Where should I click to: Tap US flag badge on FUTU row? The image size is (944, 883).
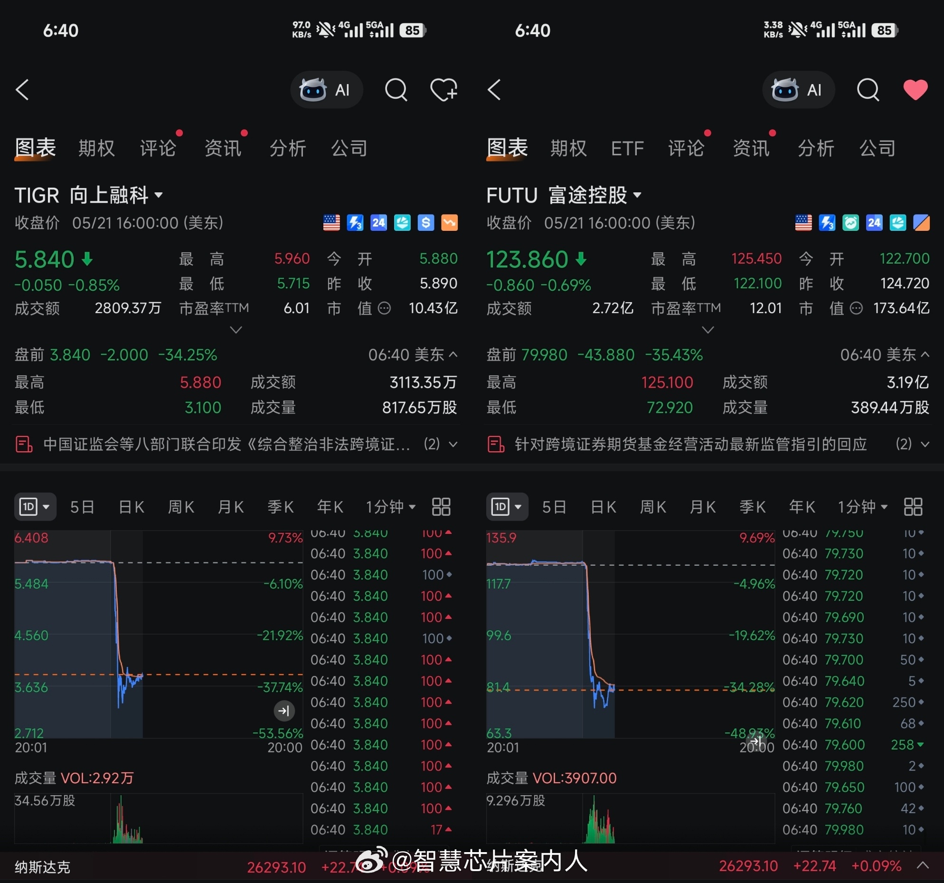(x=803, y=223)
